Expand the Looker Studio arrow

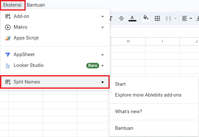(103, 65)
